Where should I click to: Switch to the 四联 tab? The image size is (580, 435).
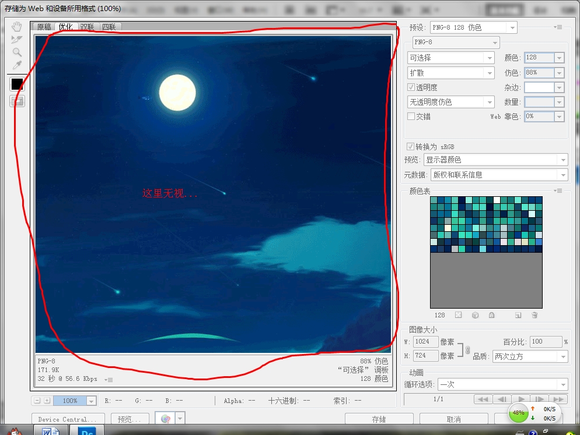pyautogui.click(x=110, y=27)
